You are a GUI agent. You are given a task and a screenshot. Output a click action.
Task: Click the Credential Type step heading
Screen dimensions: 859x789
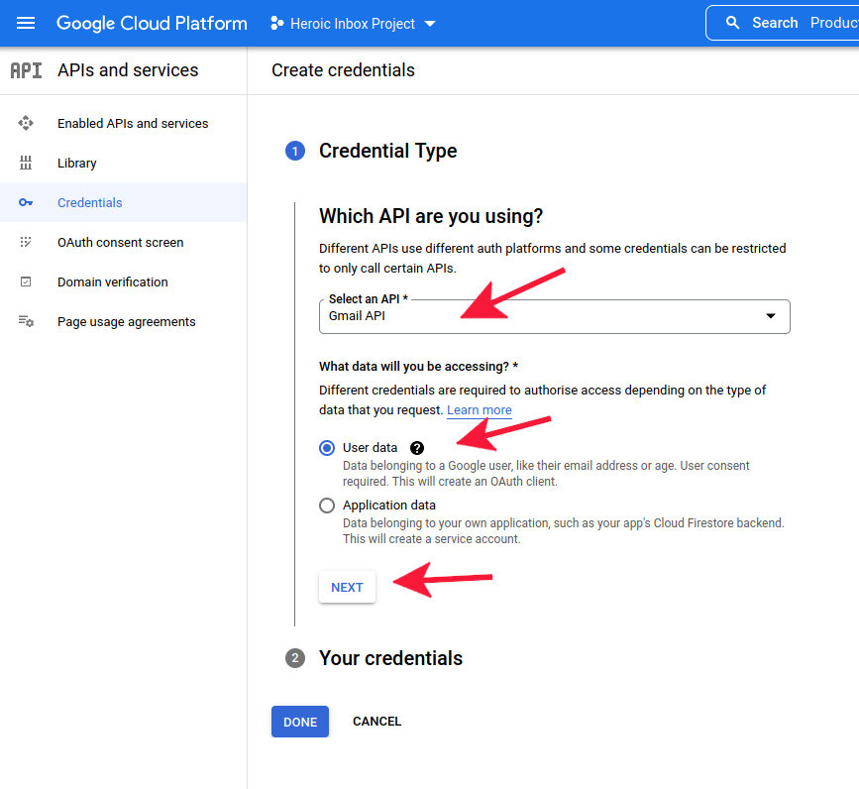pos(387,151)
